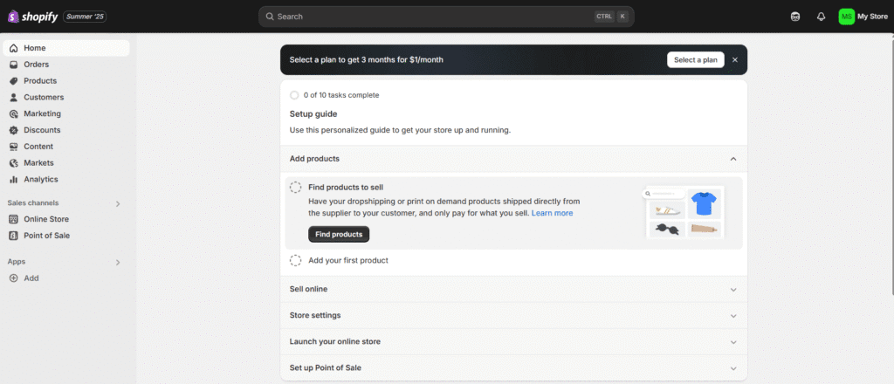The image size is (894, 384).
Task: Expand Launch your online store chevron
Action: [733, 342]
